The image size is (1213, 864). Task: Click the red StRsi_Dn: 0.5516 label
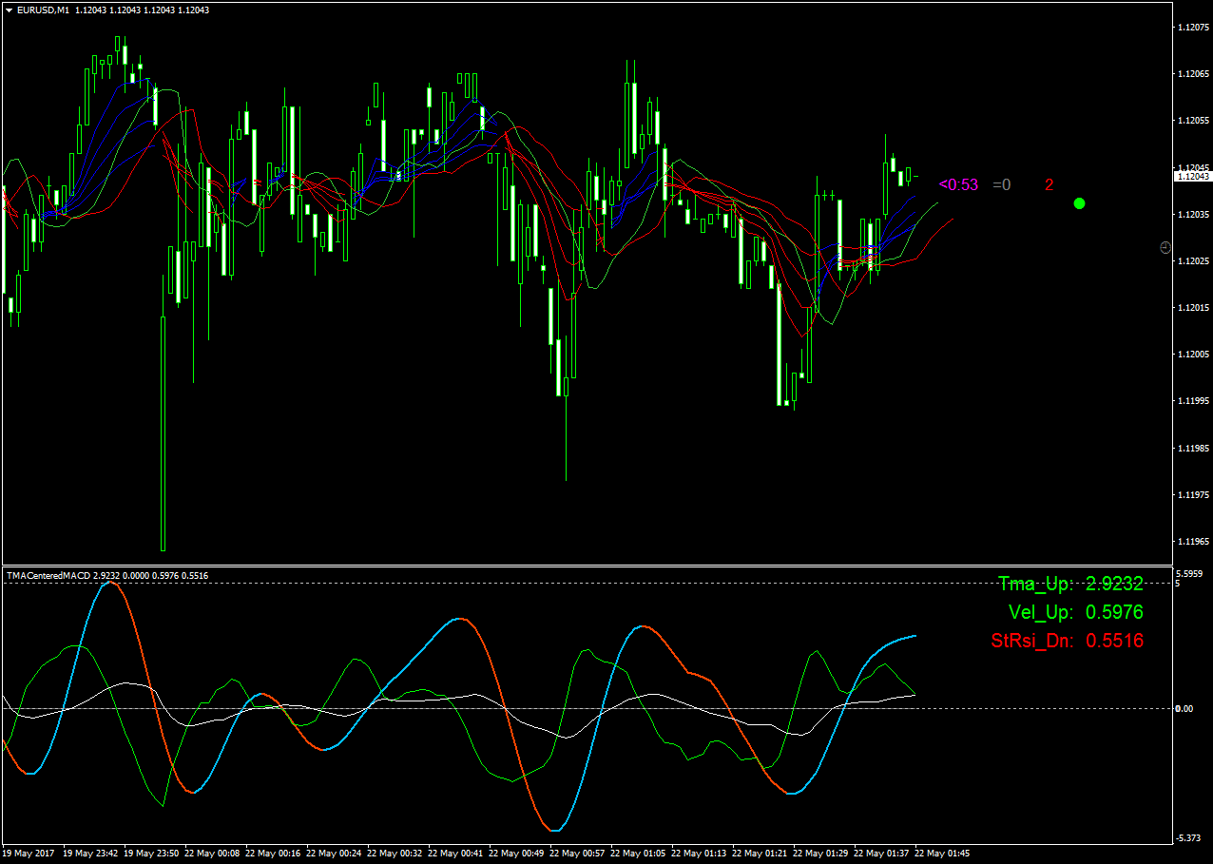pyautogui.click(x=1068, y=641)
